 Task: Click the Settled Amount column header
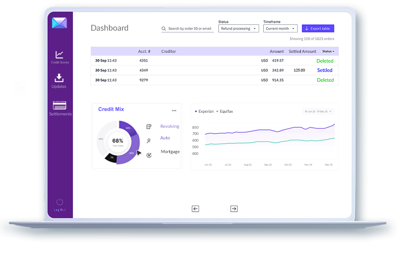coord(302,51)
